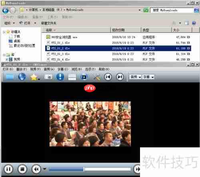Pause the playing video

tap(8, 169)
